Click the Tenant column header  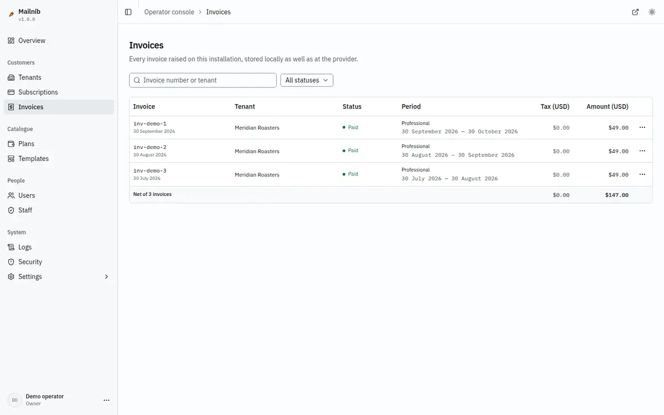245,107
